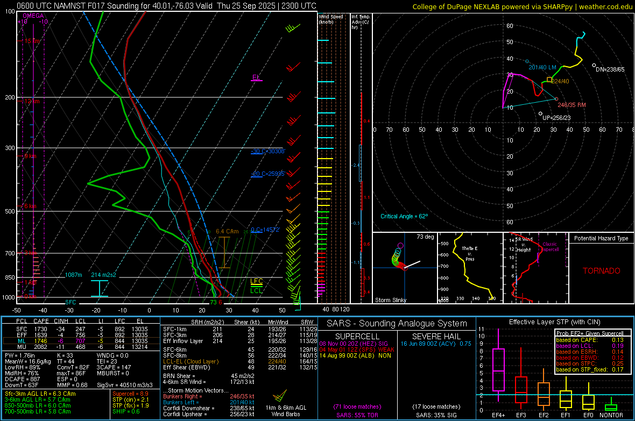The image size is (635, 421).
Task: Click the Potential Hazard Type heading
Action: click(x=602, y=238)
